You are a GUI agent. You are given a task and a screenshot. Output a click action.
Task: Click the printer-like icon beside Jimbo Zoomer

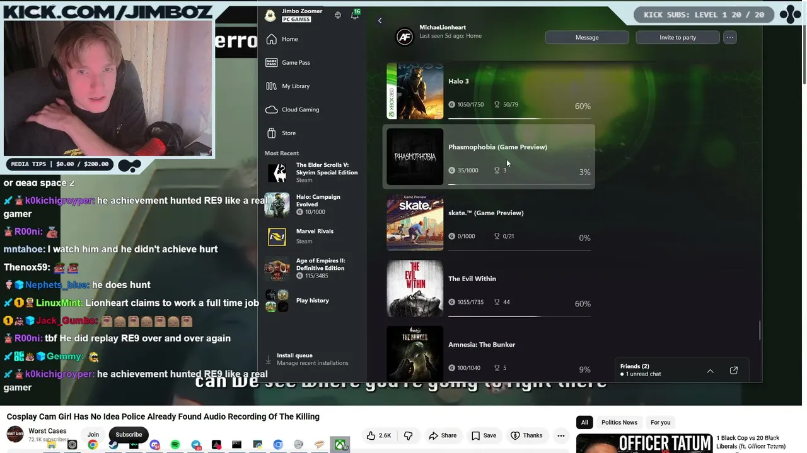click(338, 15)
